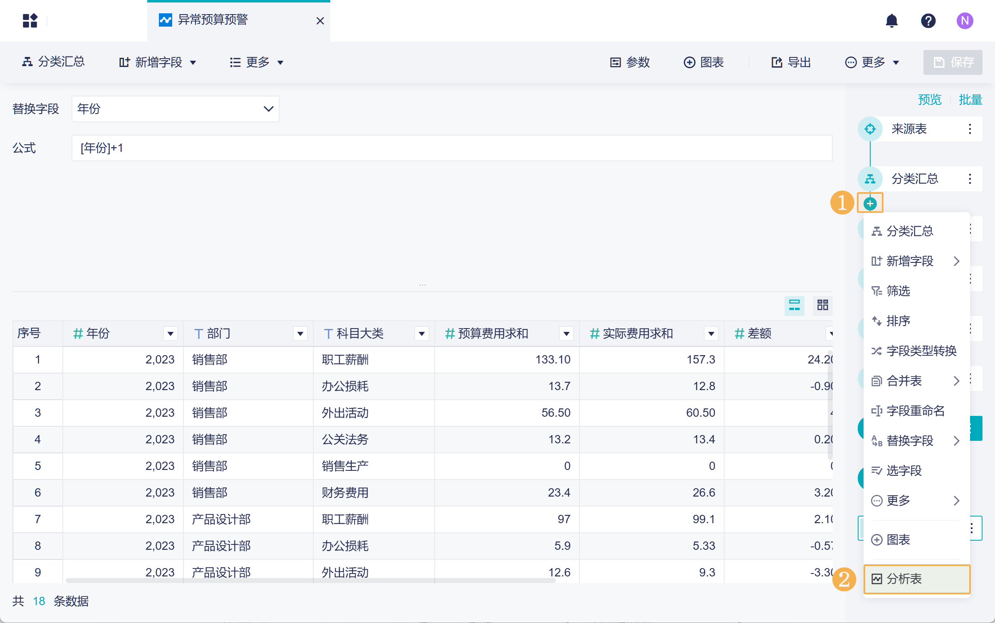The width and height of the screenshot is (995, 623).
Task: Open the 分类汇总 node three-dot menu
Action: (970, 179)
